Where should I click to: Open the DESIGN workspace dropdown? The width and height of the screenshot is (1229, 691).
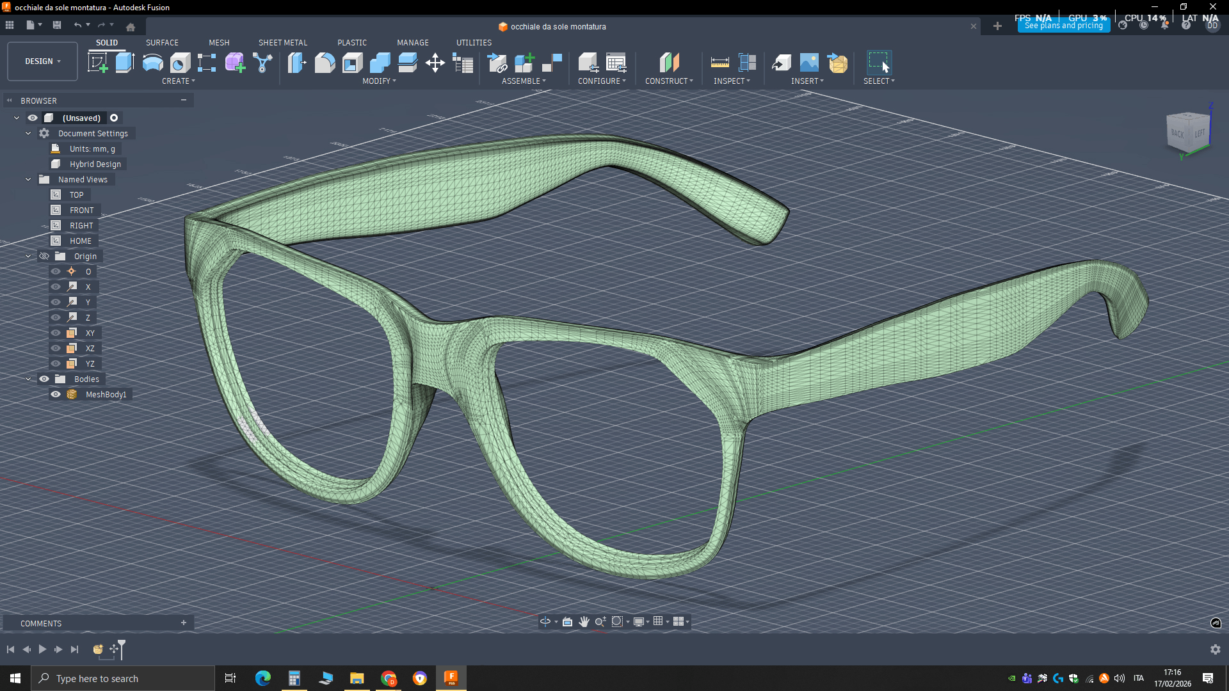(x=42, y=61)
